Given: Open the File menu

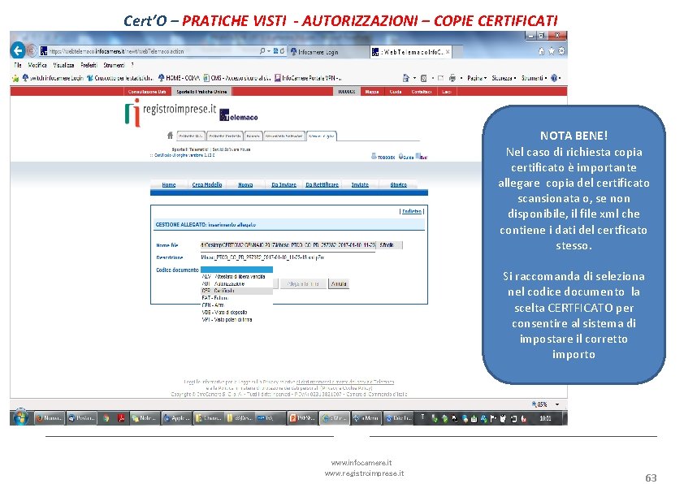Looking at the screenshot, I should click(17, 65).
